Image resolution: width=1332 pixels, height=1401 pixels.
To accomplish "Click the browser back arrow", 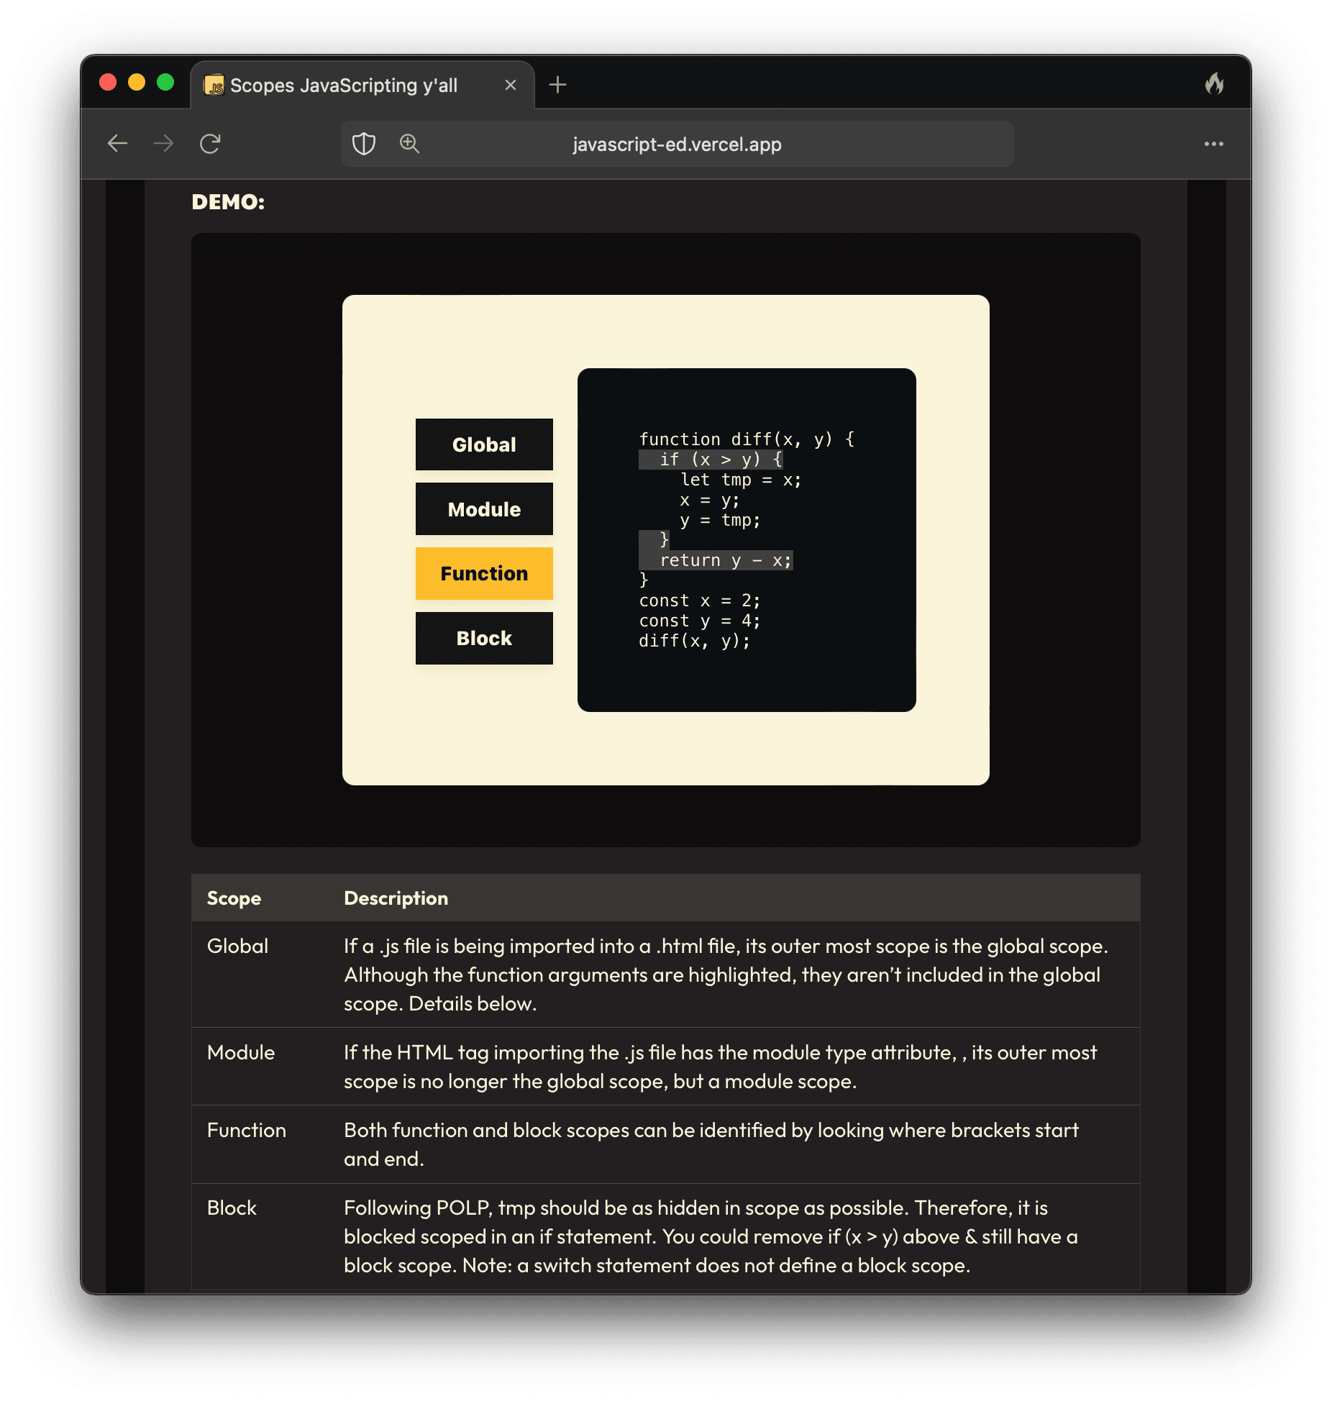I will [117, 144].
